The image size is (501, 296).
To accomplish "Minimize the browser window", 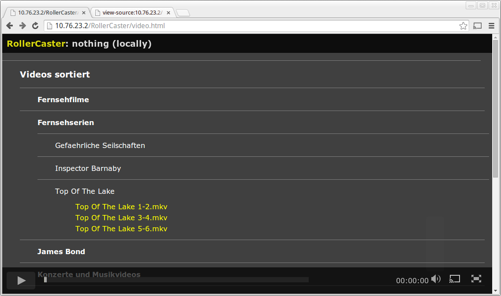I will (x=471, y=5).
